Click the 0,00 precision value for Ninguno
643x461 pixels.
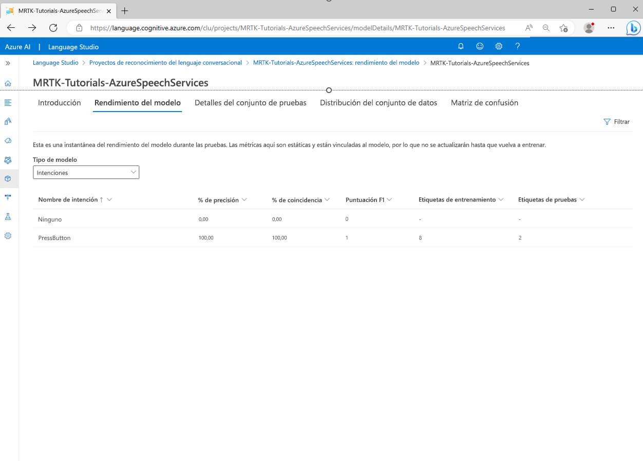point(203,219)
